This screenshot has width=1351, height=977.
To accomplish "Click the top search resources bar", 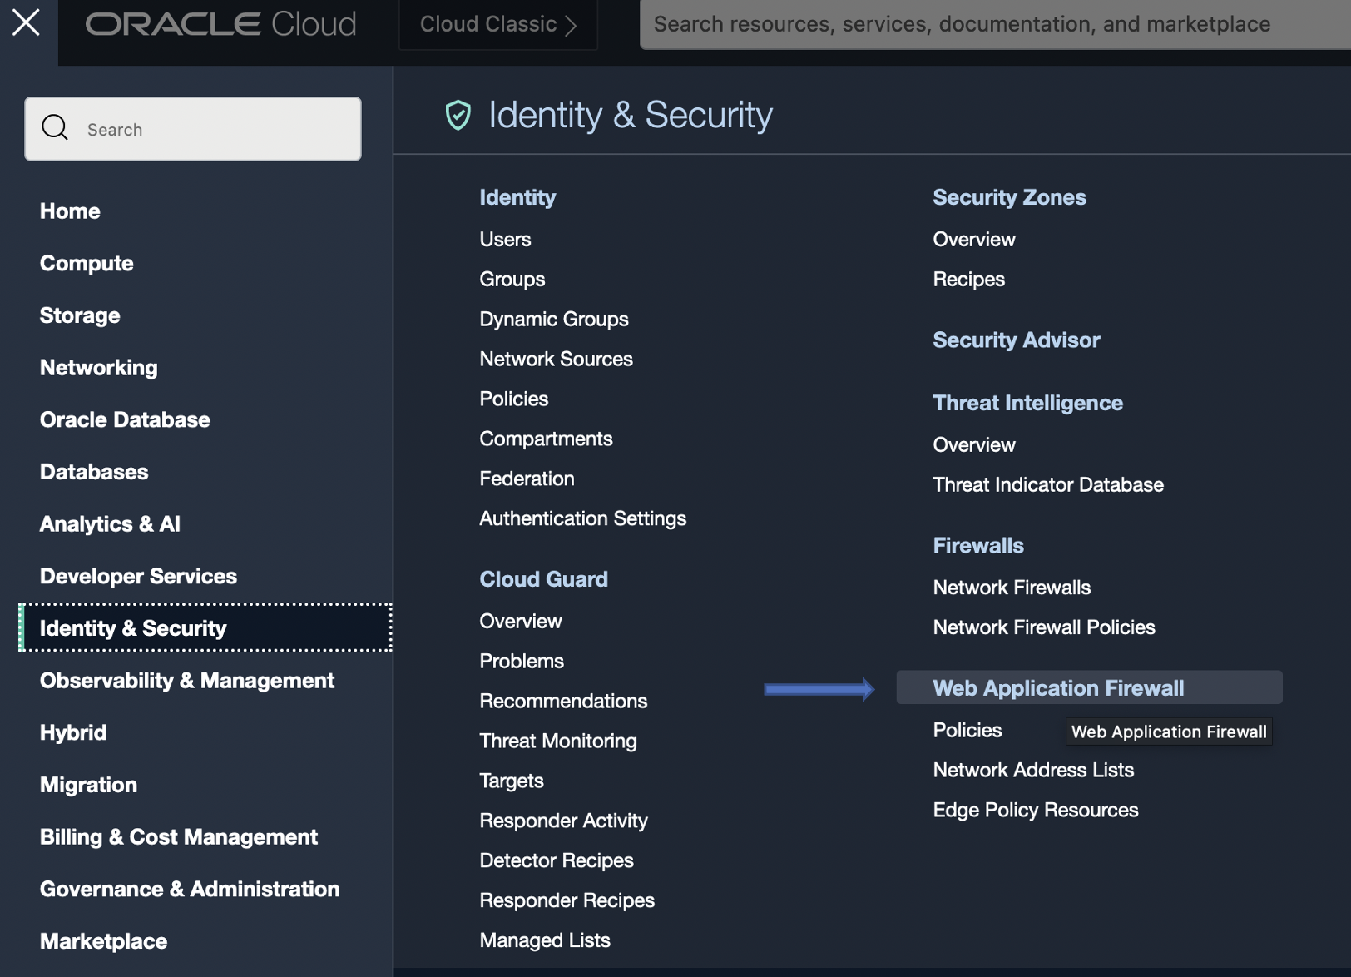I will click(x=965, y=24).
